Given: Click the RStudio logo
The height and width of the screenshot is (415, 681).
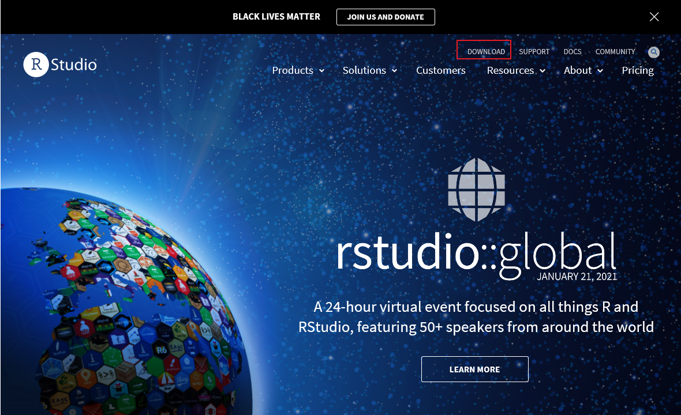Looking at the screenshot, I should pyautogui.click(x=60, y=65).
